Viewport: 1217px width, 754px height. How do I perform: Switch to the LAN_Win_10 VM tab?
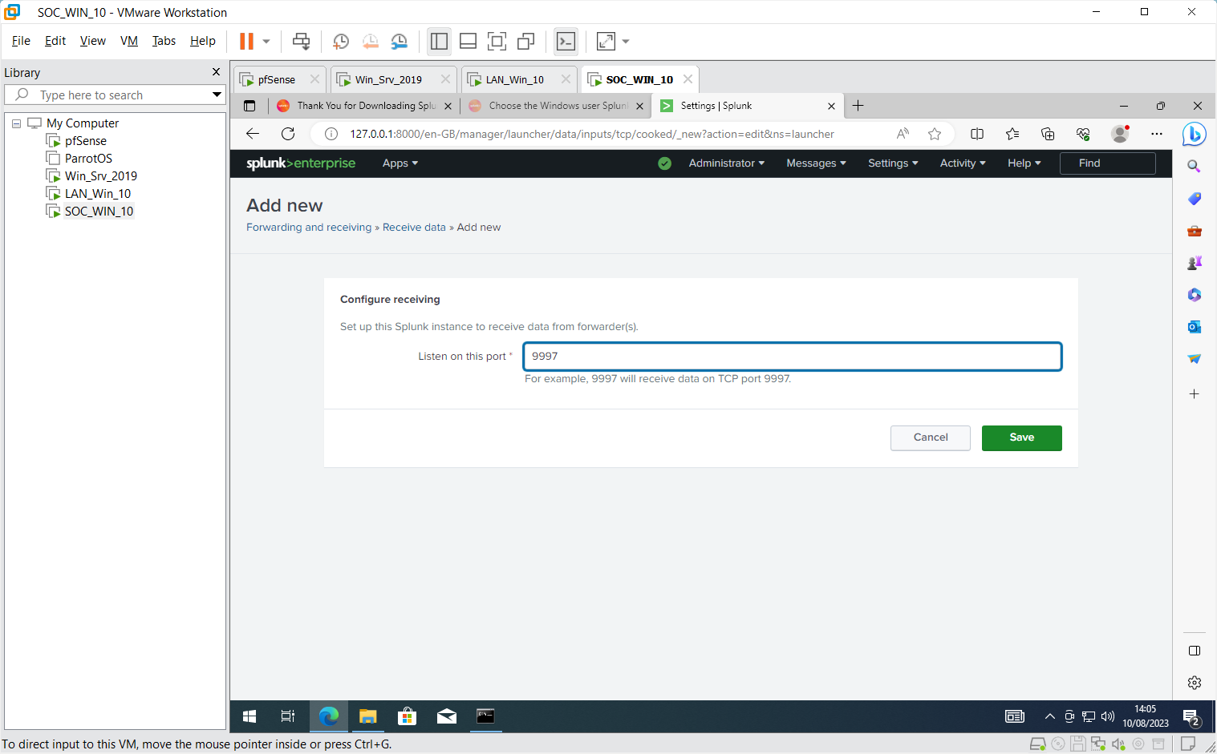tap(515, 79)
